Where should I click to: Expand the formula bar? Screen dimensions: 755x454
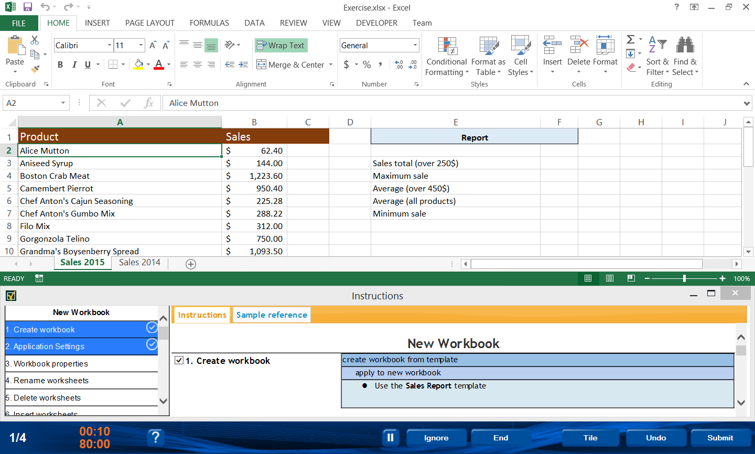747,103
